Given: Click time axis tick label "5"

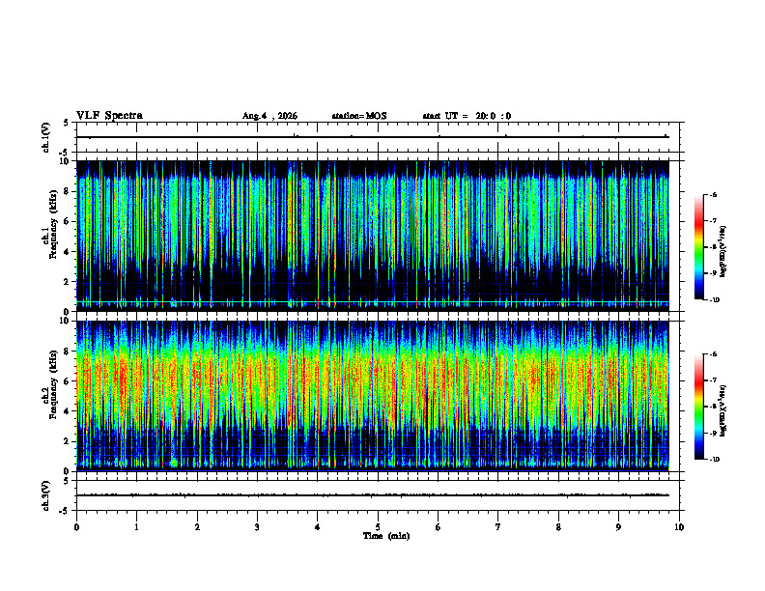Looking at the screenshot, I should (378, 527).
